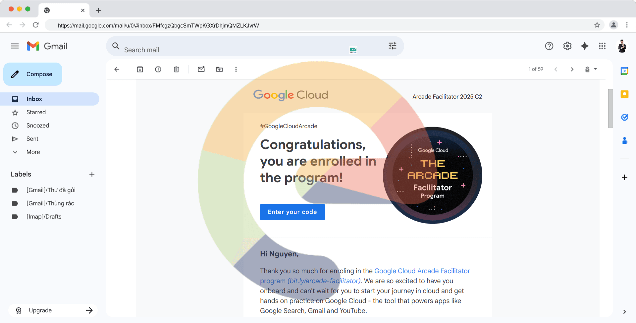Click the #GoogleCloudArcade hashtag text
Image resolution: width=636 pixels, height=323 pixels.
(289, 126)
